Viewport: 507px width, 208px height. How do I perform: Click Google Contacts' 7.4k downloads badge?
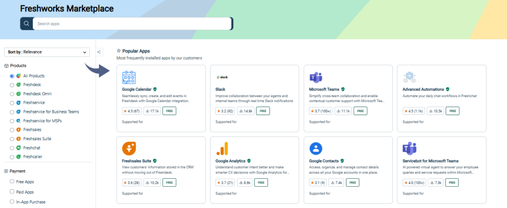337,182
